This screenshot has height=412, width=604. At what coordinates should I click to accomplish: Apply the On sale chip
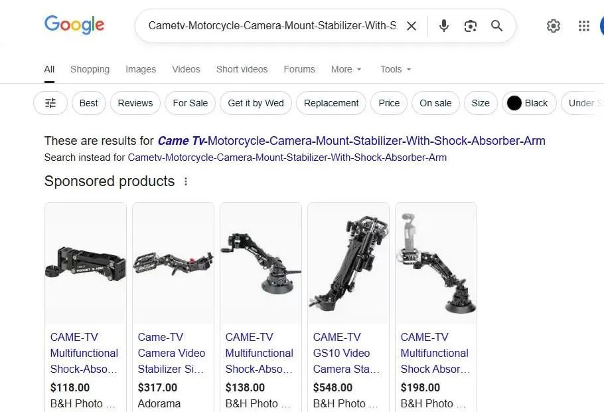[435, 103]
